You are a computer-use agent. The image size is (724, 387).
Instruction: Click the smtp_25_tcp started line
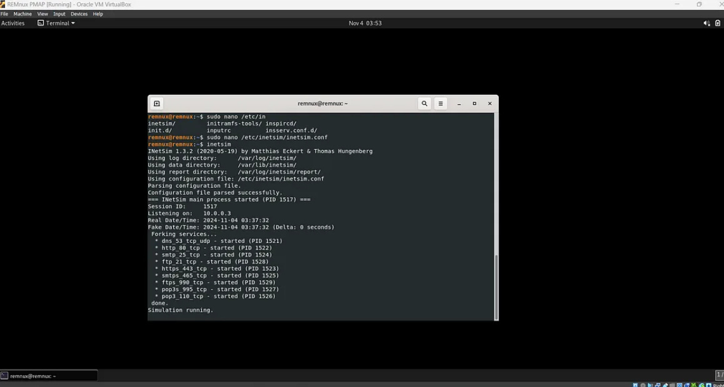click(x=213, y=255)
